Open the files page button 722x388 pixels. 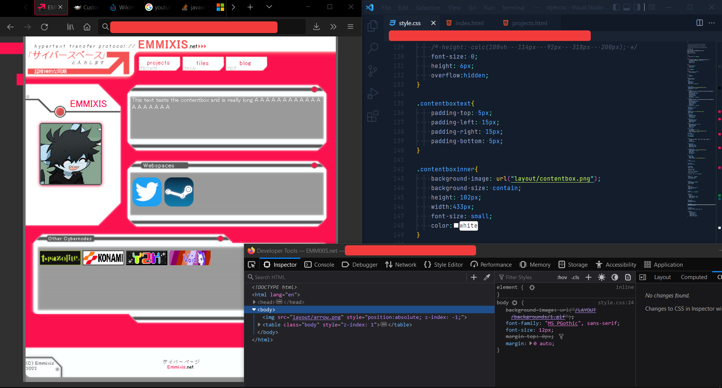point(202,63)
